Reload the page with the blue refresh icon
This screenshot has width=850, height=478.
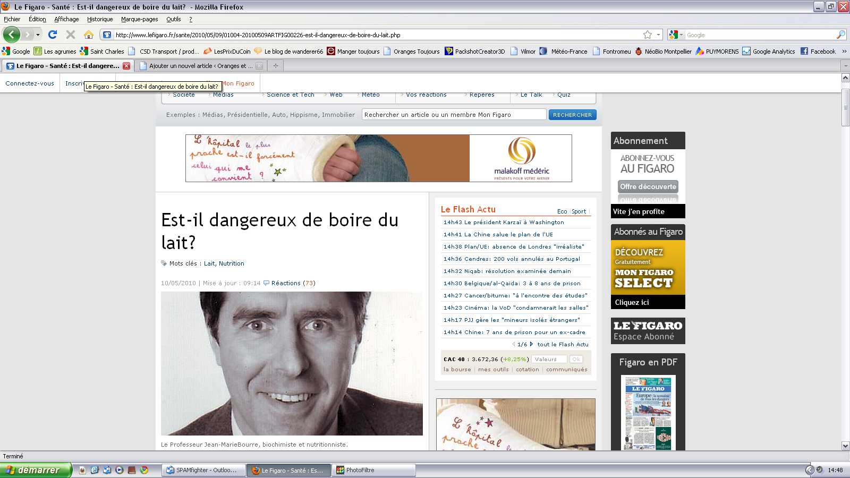(52, 35)
